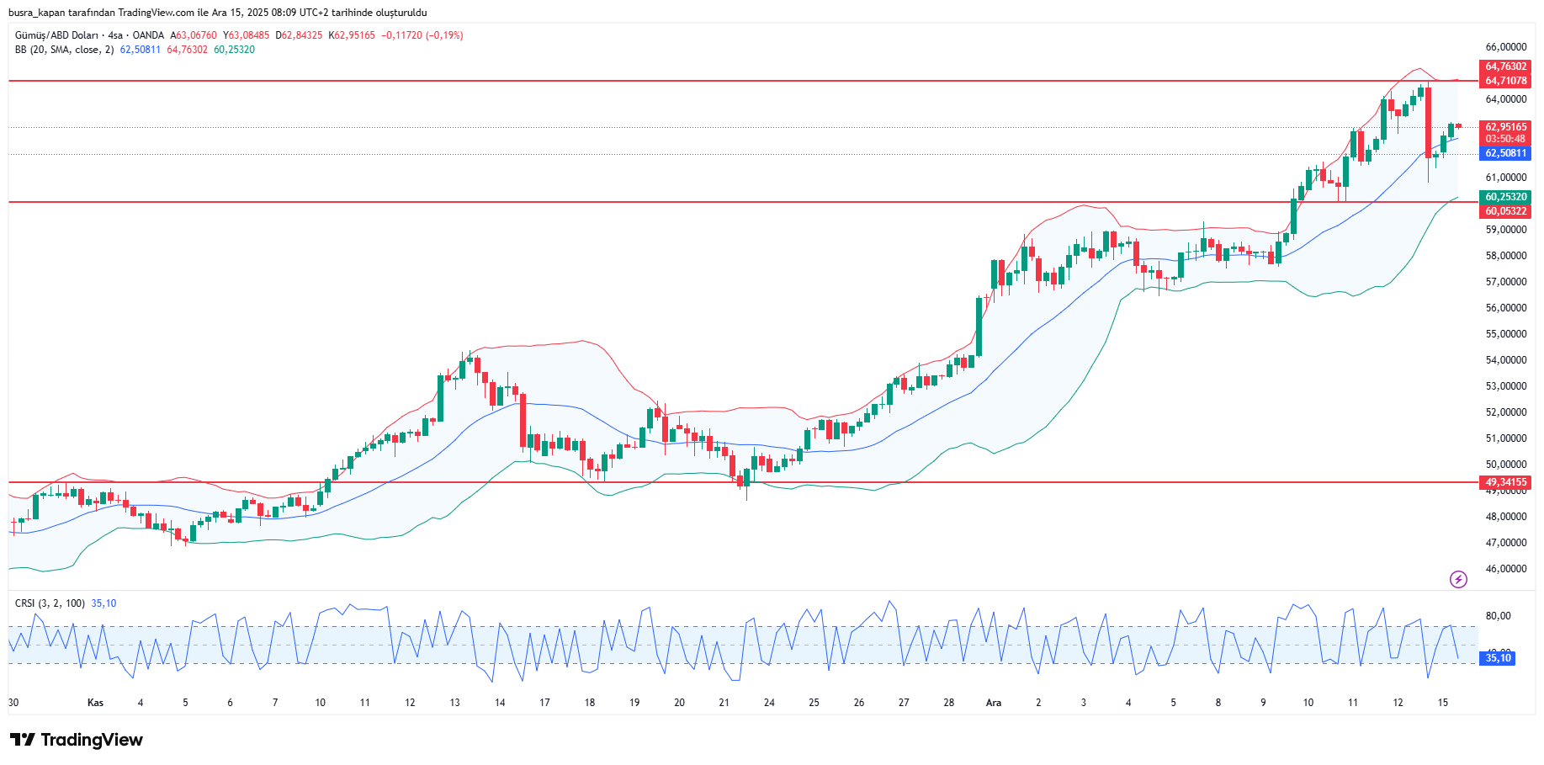Click the purple lightning bolt icon
The height and width of the screenshot is (765, 1544).
[x=1458, y=579]
